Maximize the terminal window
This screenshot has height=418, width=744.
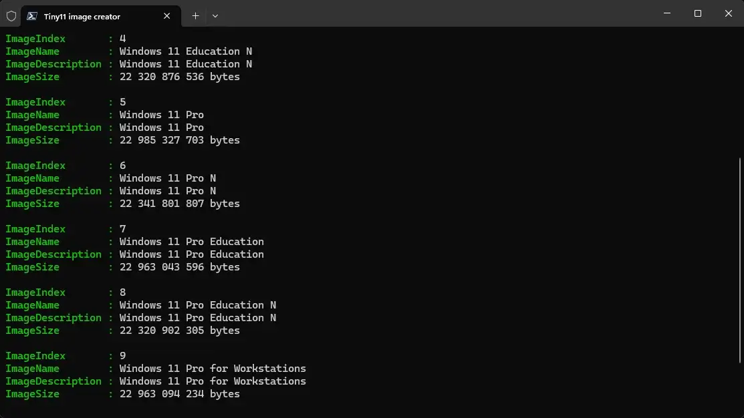coord(697,13)
